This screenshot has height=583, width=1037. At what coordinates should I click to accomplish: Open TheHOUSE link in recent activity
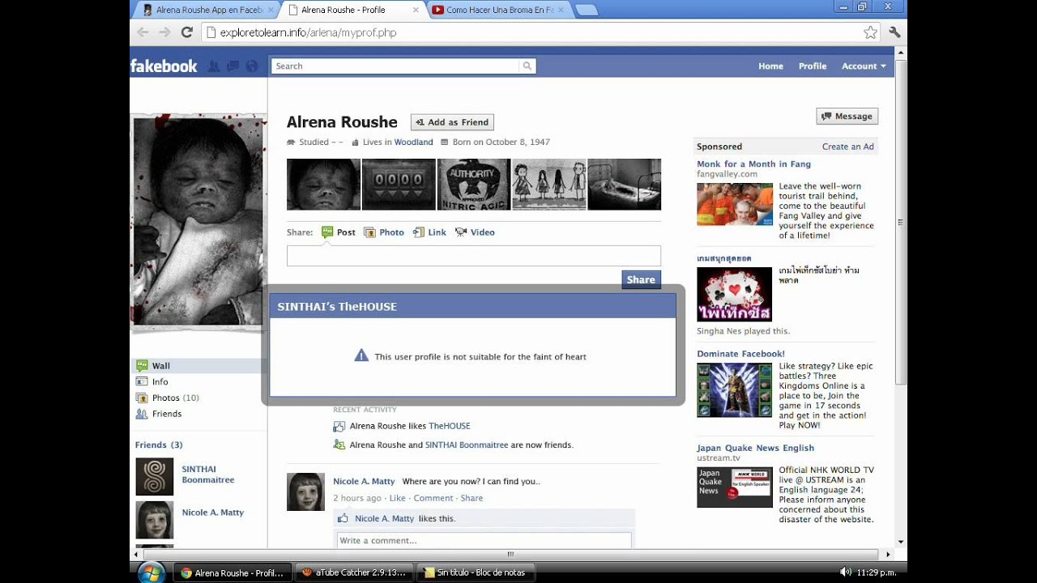449,426
